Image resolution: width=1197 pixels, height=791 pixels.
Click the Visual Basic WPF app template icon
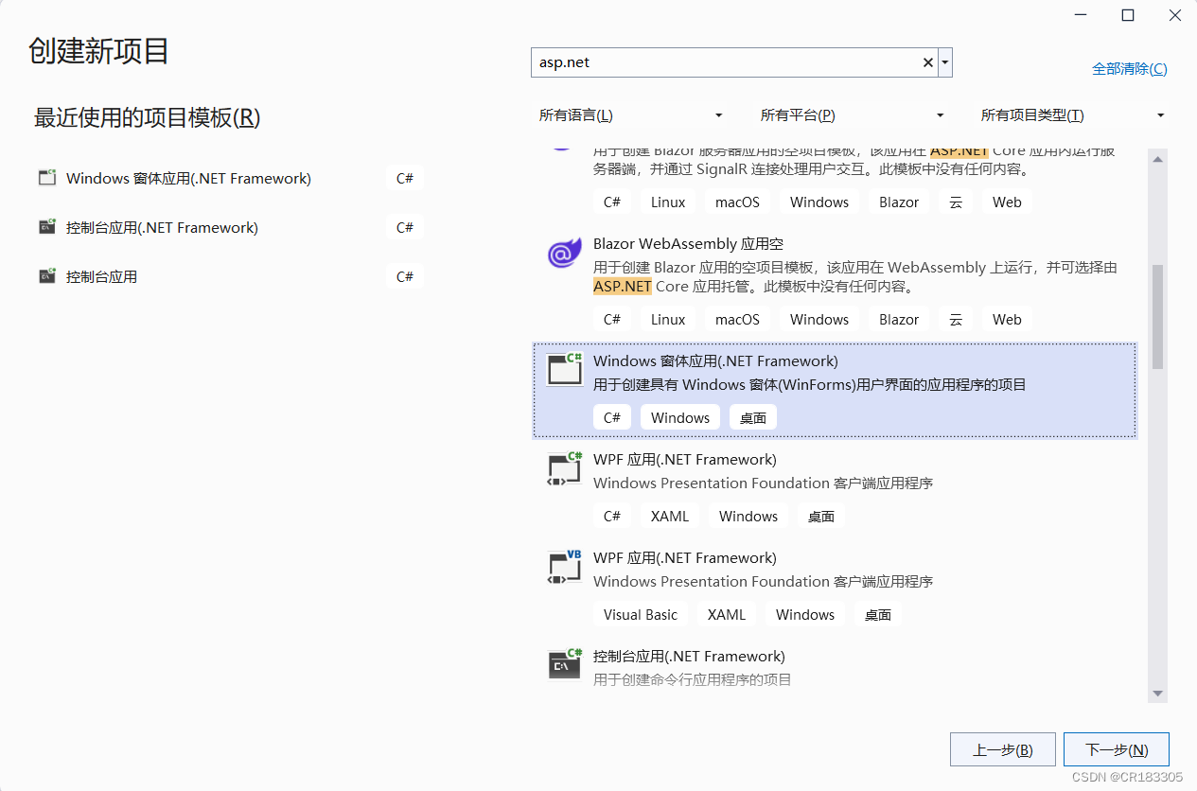[565, 566]
